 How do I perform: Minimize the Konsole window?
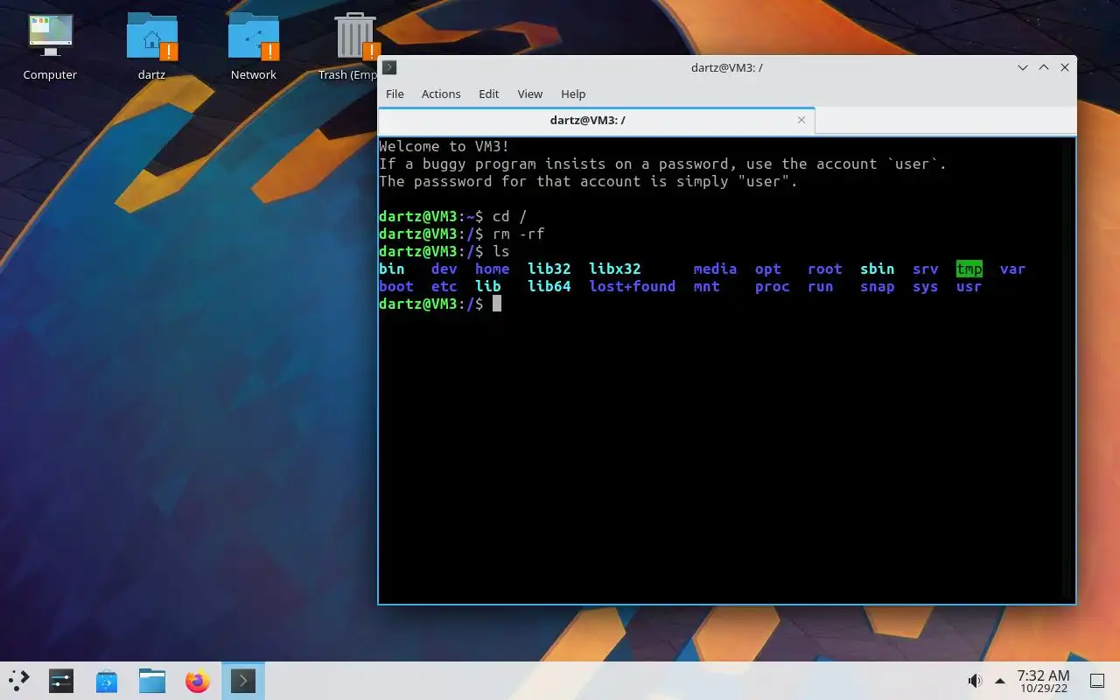click(x=1023, y=67)
